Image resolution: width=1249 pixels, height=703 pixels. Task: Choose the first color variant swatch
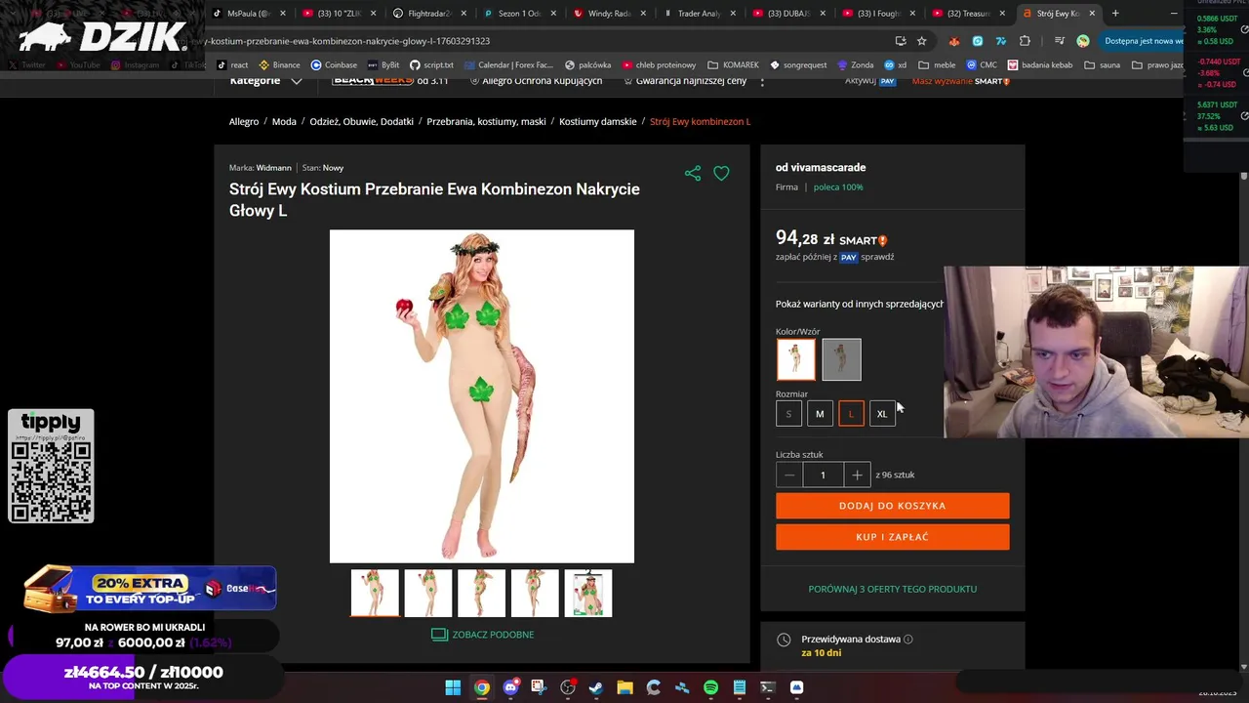coord(796,359)
